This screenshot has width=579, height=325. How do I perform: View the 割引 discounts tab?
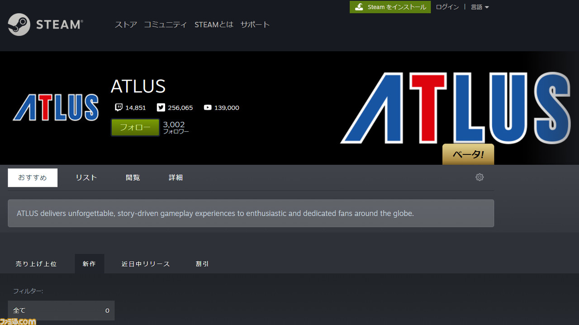coord(202,264)
